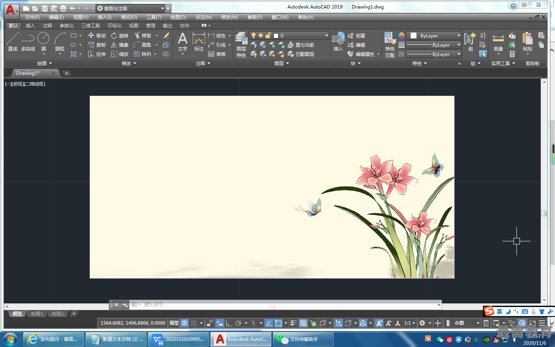
Task: Expand the 图层 (Layers) panel
Action: point(282,63)
